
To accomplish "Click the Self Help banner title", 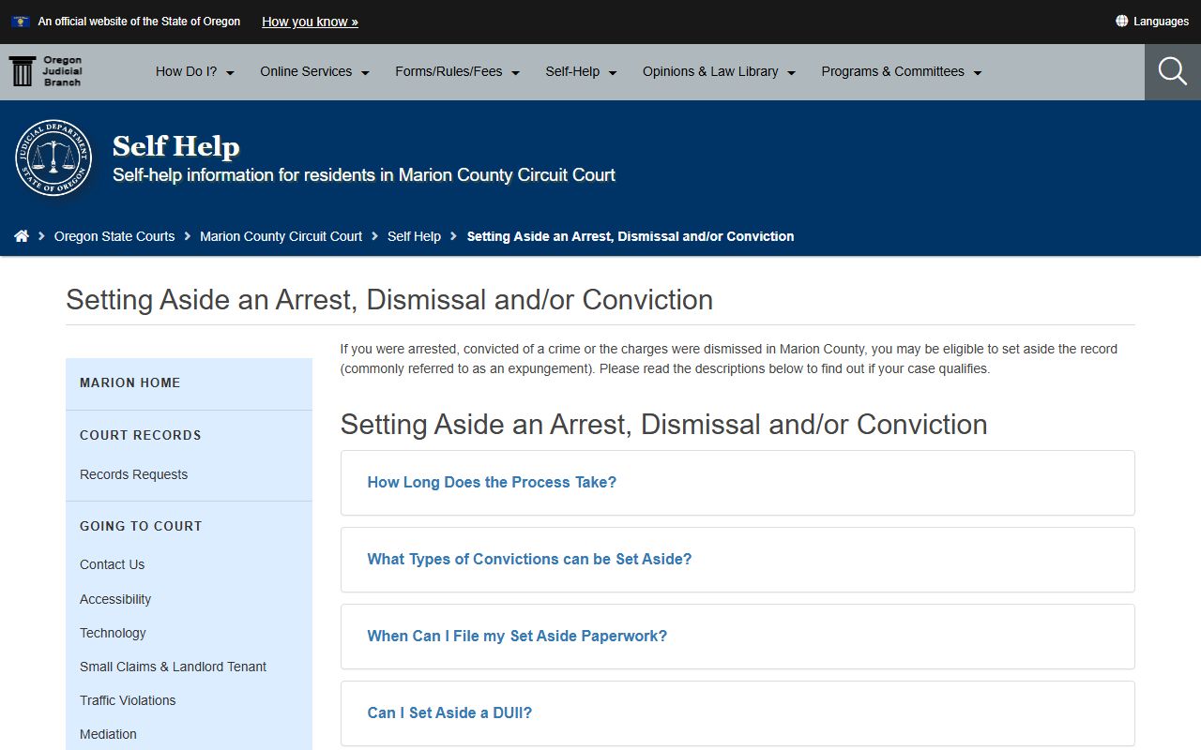I will [x=176, y=146].
